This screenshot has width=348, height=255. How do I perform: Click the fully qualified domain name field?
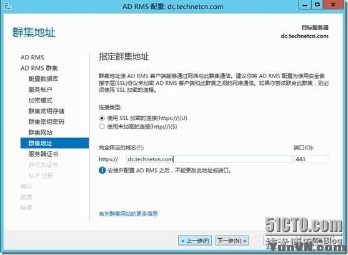(x=209, y=159)
